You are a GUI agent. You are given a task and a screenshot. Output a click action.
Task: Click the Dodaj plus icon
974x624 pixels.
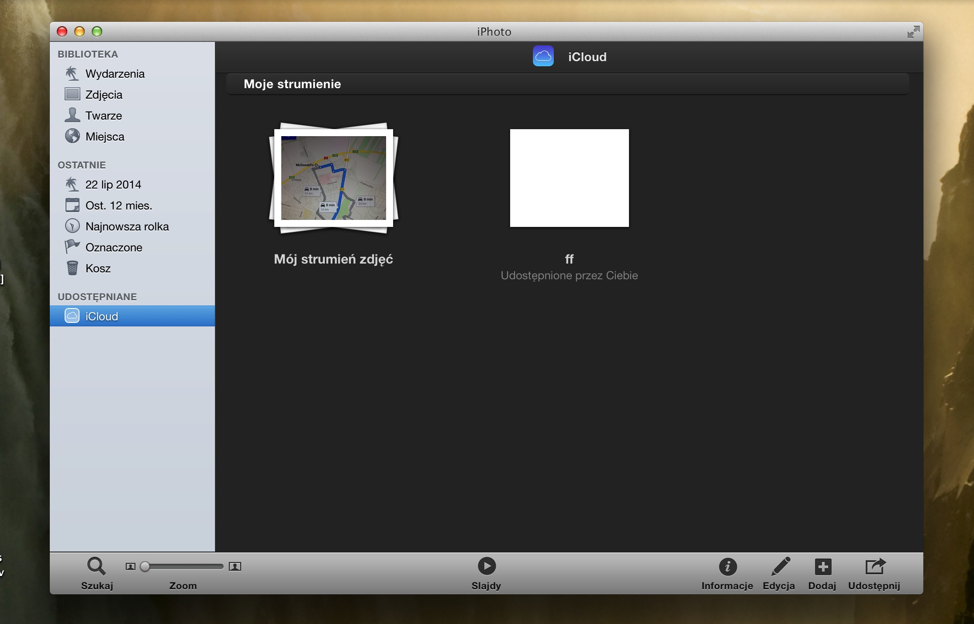823,567
